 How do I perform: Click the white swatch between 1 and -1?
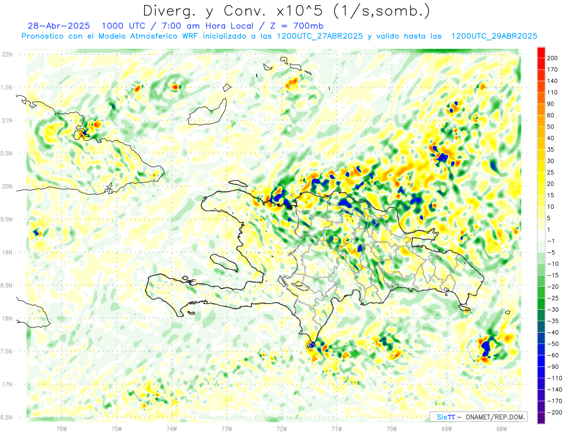click(x=541, y=235)
